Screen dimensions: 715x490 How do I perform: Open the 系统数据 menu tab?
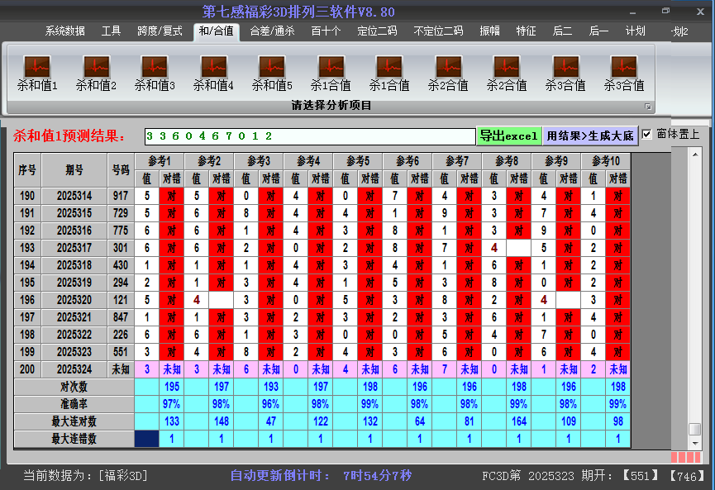pos(65,31)
